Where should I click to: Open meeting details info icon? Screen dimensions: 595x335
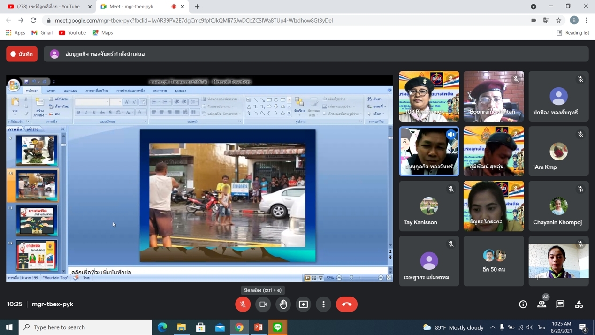pos(523,305)
